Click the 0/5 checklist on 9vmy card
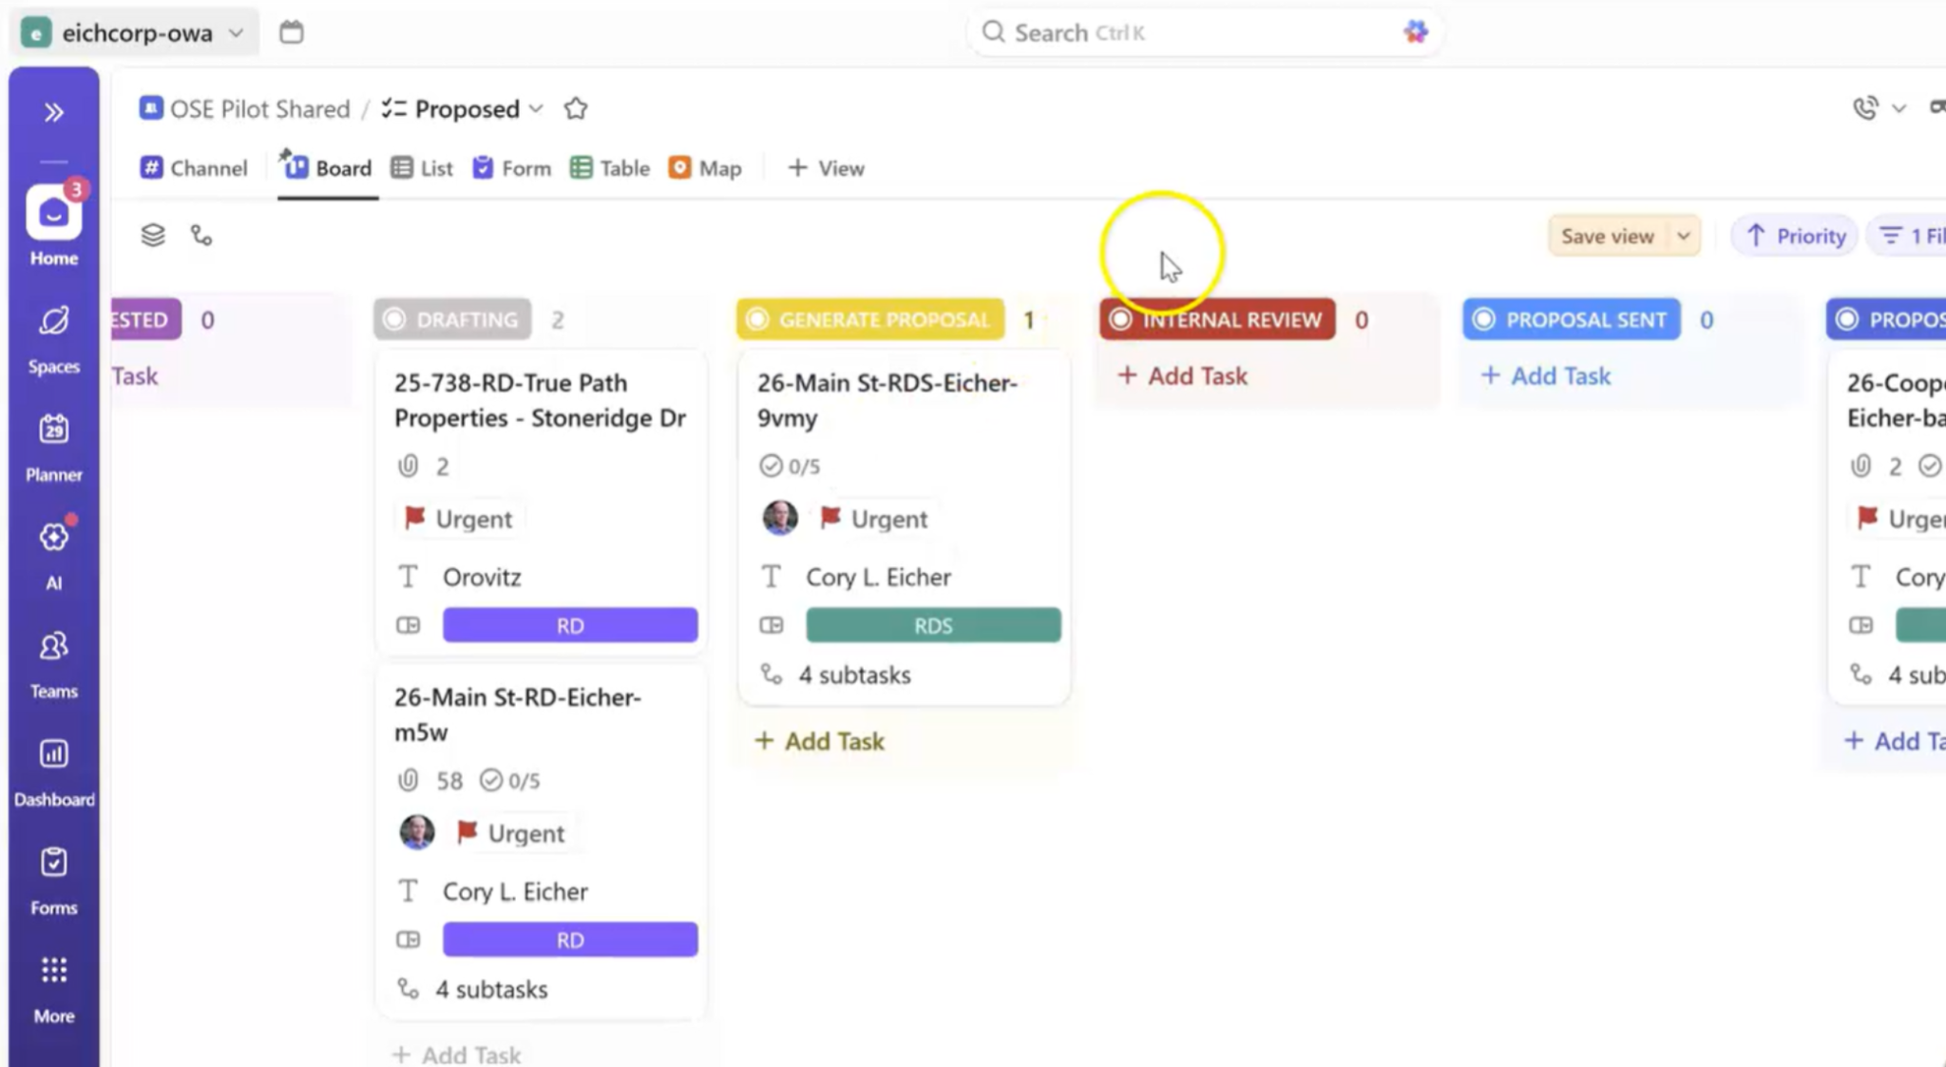The width and height of the screenshot is (1946, 1067). 790,466
